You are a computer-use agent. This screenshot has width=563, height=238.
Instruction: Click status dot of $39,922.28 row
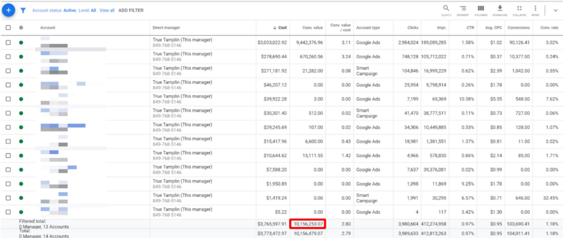pos(21,99)
